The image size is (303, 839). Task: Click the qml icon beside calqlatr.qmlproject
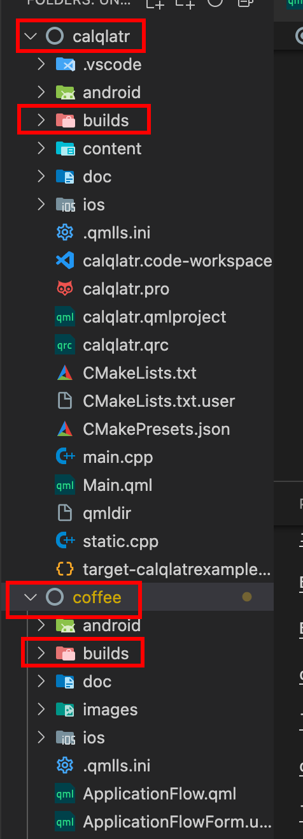coord(65,317)
